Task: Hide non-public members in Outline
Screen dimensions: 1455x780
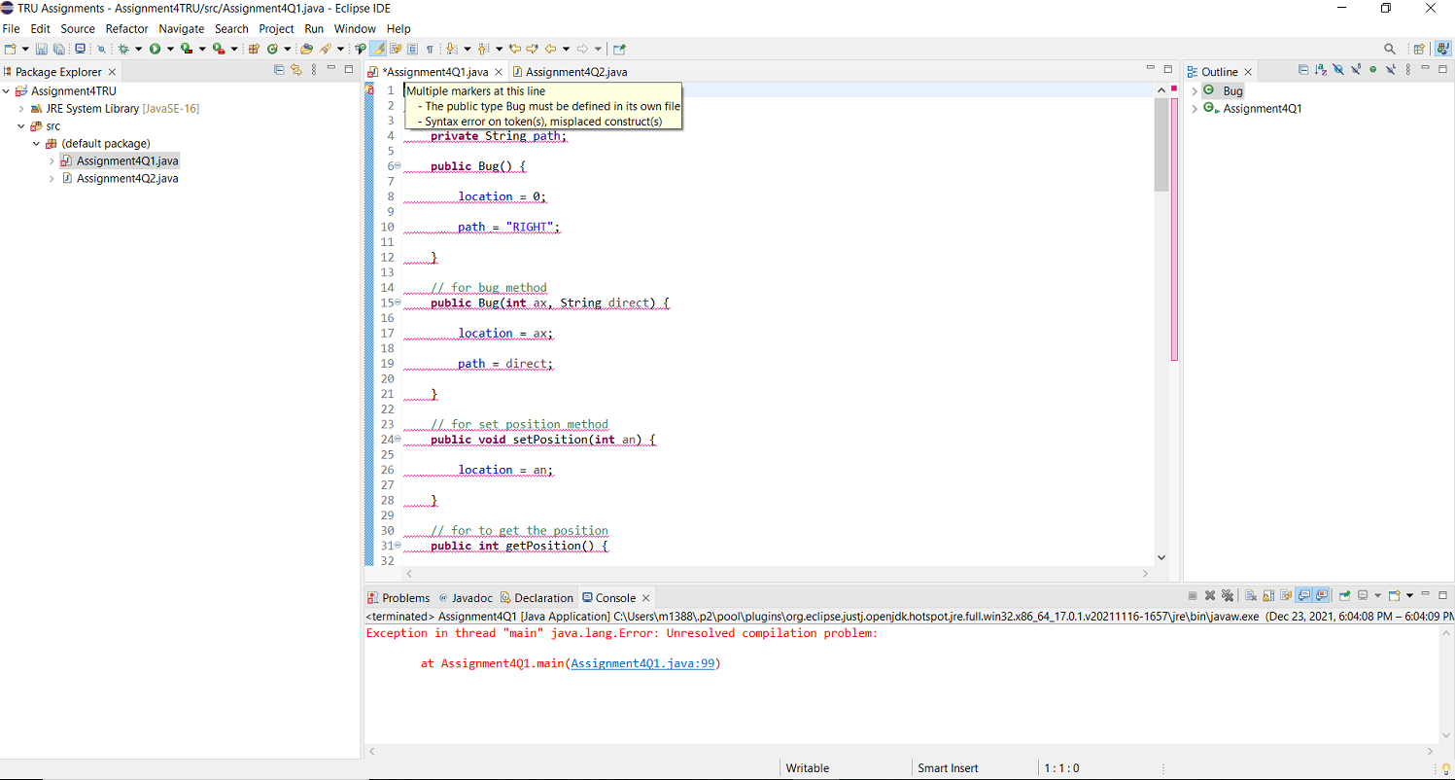Action: (x=1372, y=70)
